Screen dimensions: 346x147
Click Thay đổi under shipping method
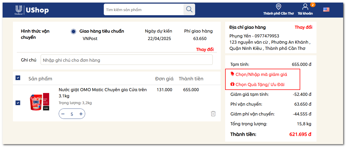205,49
